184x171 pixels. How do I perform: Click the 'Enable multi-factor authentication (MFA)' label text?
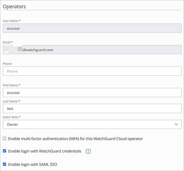coord(75,139)
